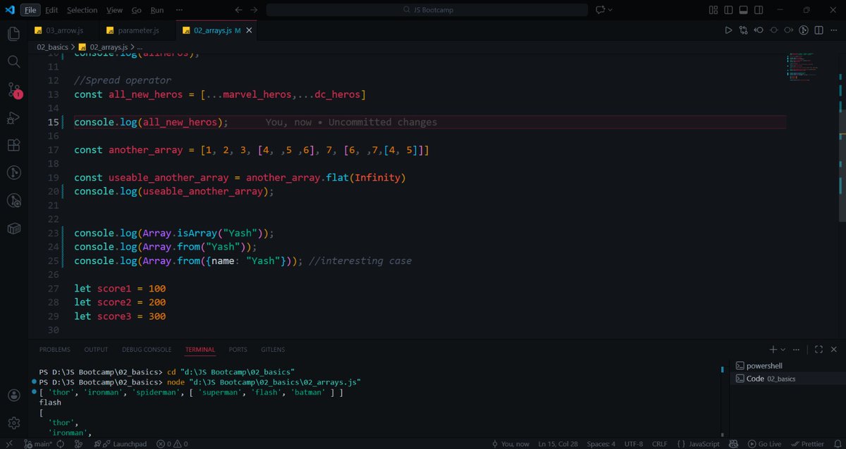Open terminal panel more actions ellipsis

[797, 349]
